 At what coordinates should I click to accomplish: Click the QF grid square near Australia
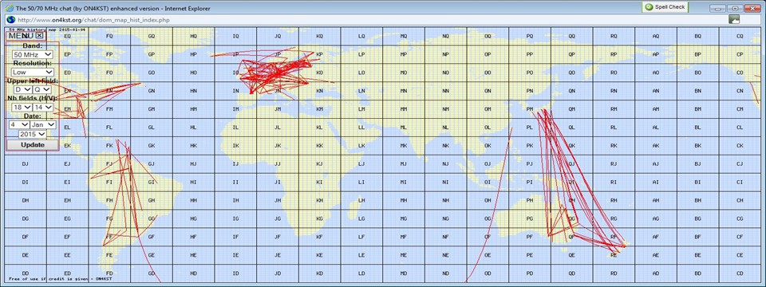tap(571, 237)
